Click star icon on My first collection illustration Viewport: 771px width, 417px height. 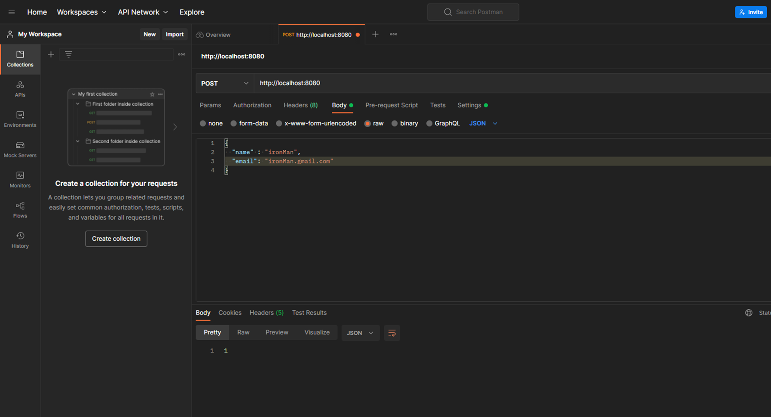[x=152, y=94]
